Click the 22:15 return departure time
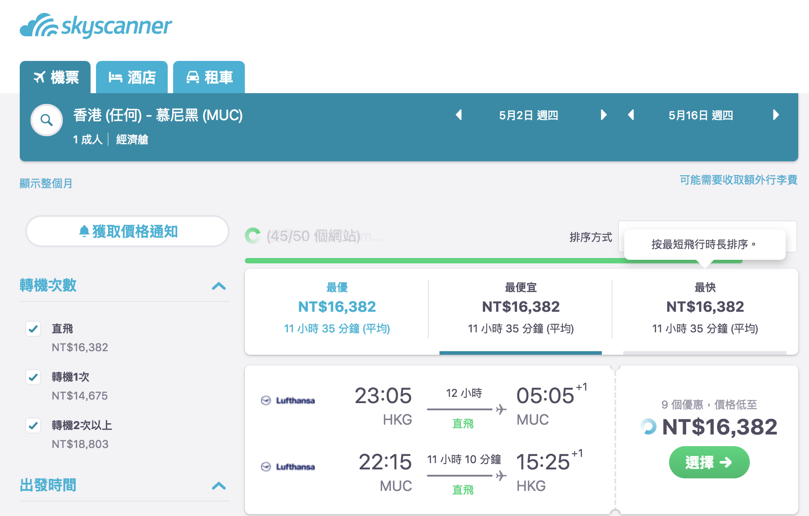The image size is (809, 516). pos(385,462)
